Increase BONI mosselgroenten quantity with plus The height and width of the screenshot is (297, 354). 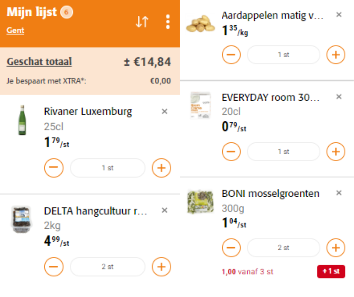pyautogui.click(x=336, y=248)
